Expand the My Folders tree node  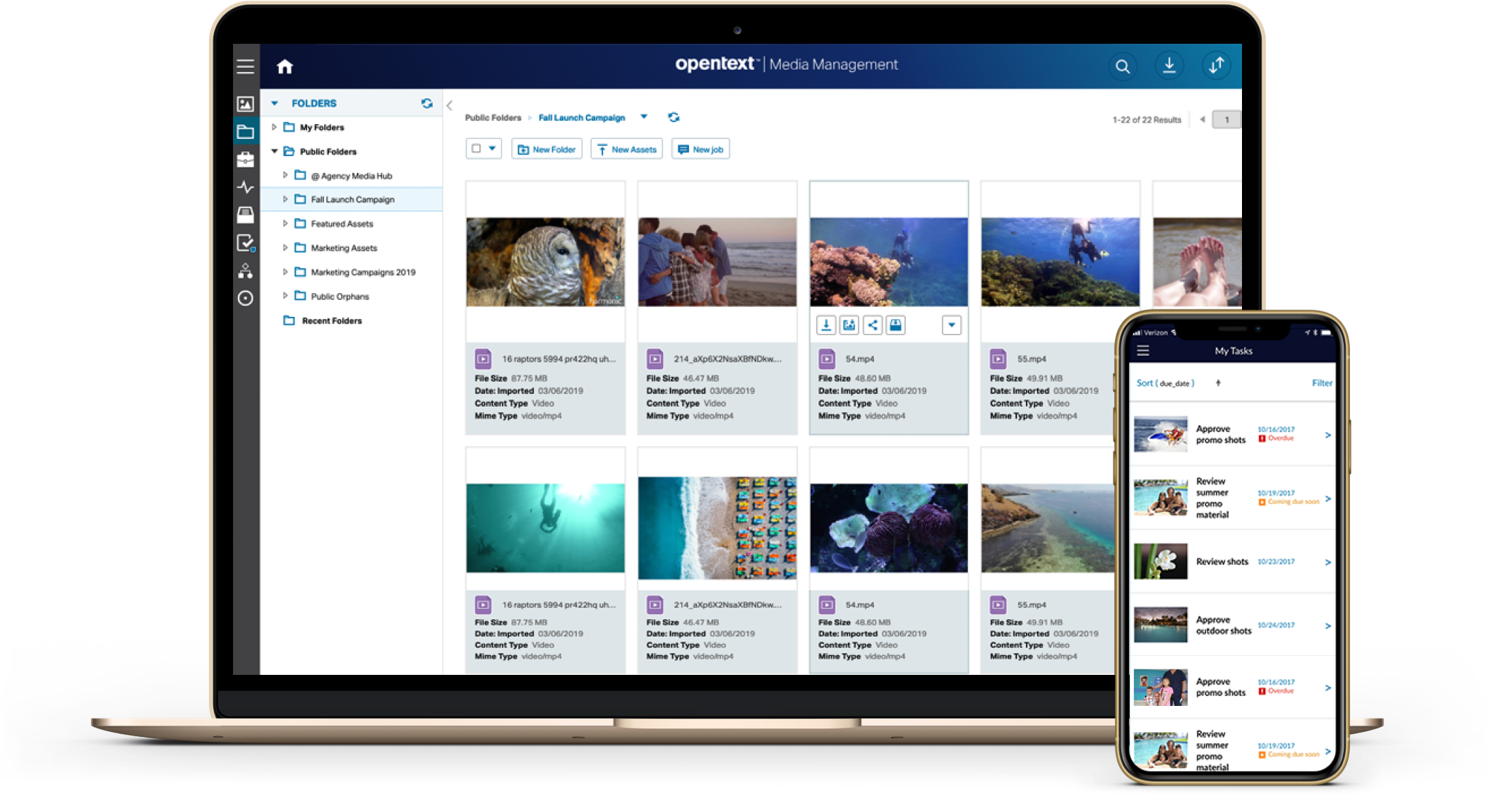click(274, 127)
